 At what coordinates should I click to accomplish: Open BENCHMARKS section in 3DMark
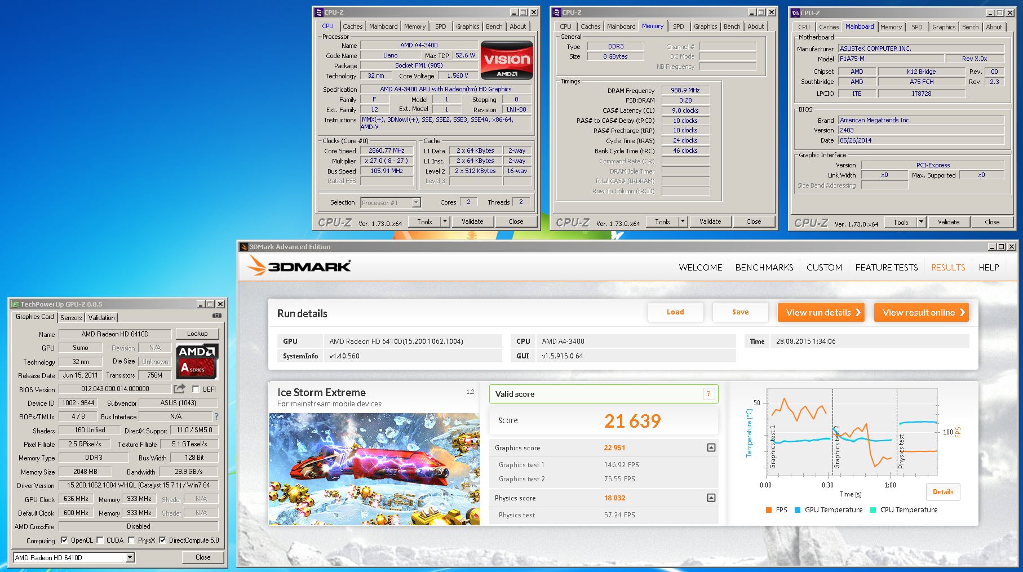pyautogui.click(x=764, y=268)
